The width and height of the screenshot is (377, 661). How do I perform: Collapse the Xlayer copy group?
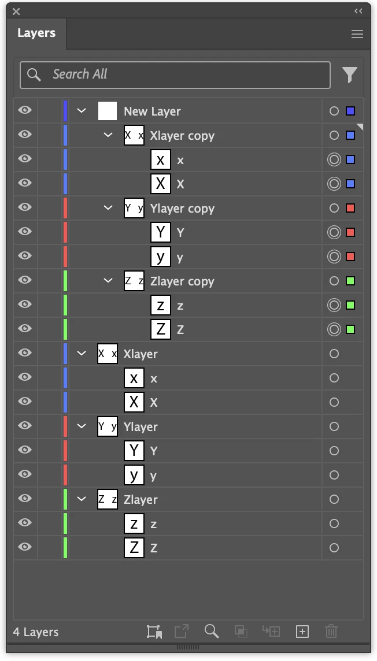108,135
